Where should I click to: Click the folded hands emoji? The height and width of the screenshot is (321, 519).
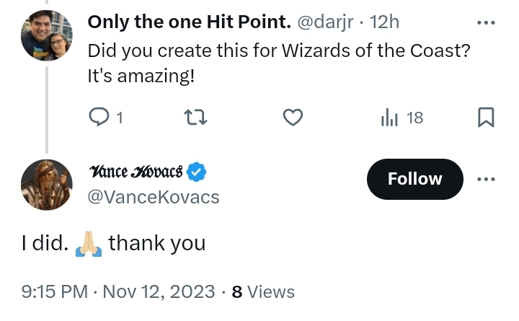pyautogui.click(x=89, y=244)
